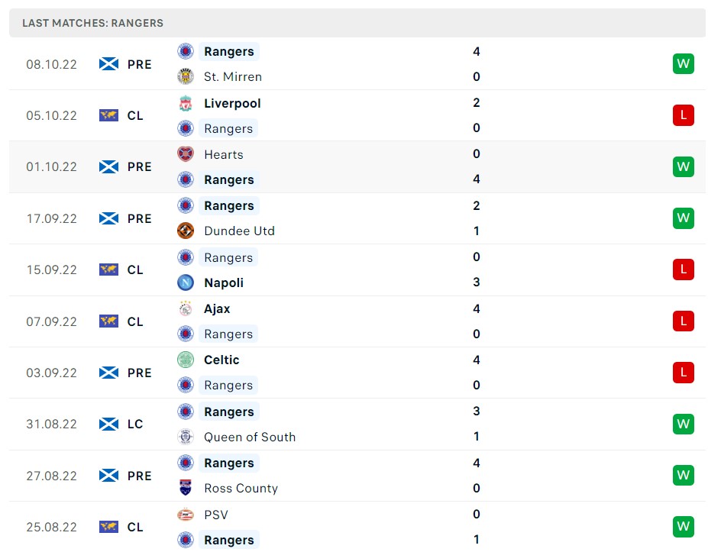The height and width of the screenshot is (552, 708).
Task: Click the Dundee Utd club crest
Action: [186, 231]
